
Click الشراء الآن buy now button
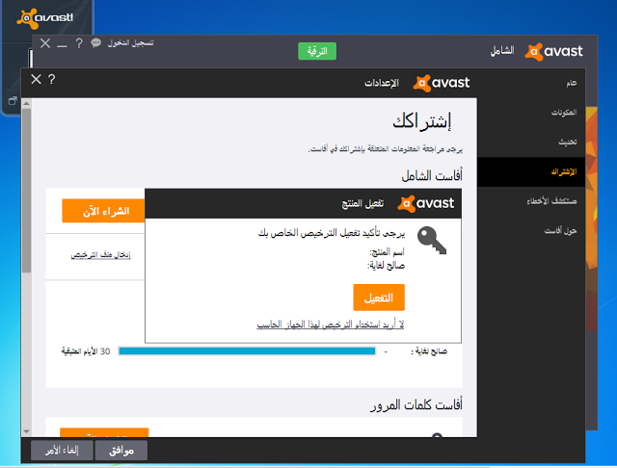pos(103,211)
